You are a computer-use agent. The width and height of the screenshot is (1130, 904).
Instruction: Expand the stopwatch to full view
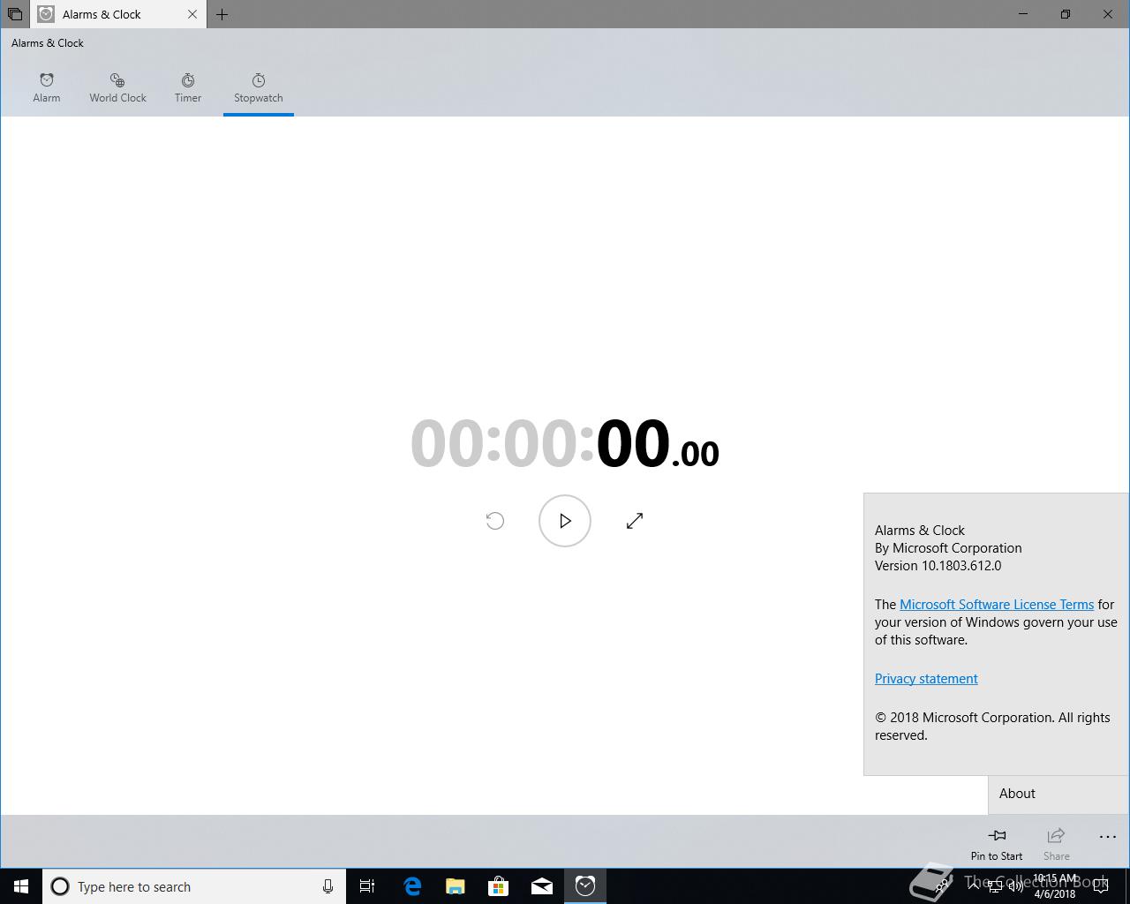point(635,521)
